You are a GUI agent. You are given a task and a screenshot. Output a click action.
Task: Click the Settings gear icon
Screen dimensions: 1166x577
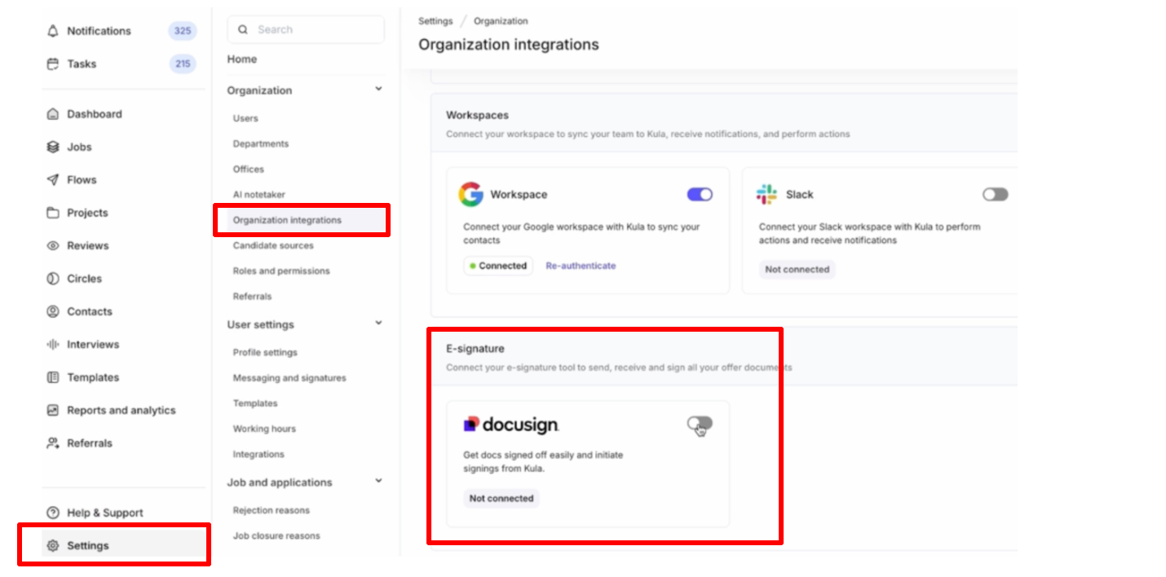click(53, 546)
